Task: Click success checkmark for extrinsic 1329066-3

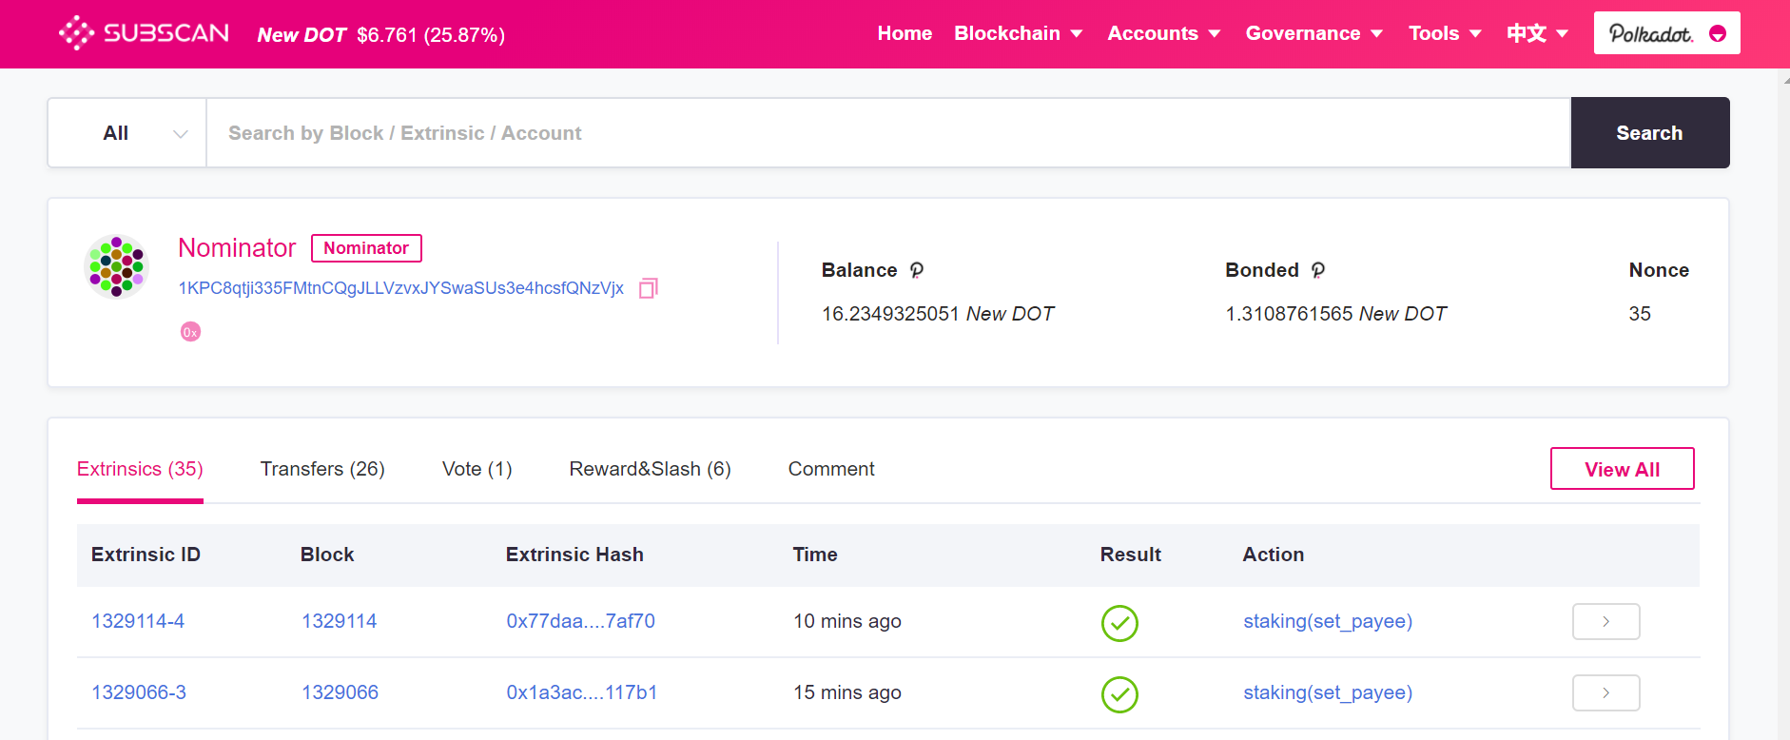Action: click(x=1119, y=694)
